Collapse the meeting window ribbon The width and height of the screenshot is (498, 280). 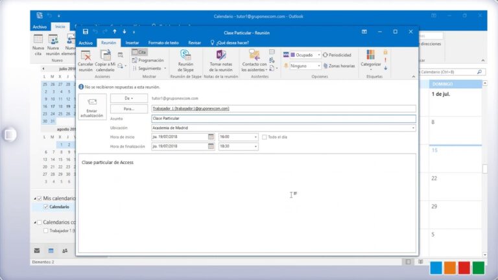(413, 76)
